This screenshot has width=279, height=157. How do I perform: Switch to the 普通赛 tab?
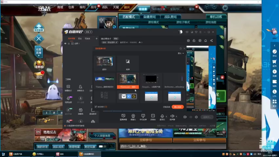click(143, 9)
